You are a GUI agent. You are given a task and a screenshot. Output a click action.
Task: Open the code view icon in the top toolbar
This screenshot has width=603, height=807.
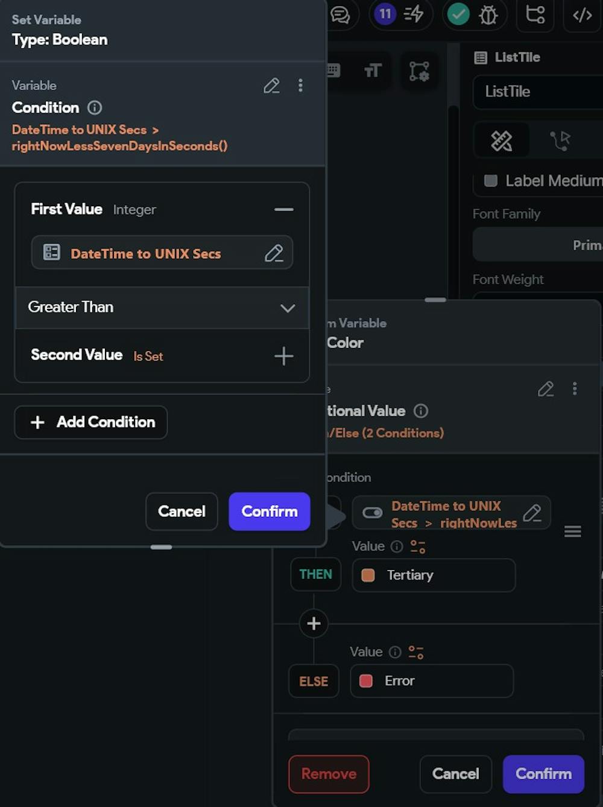coord(582,14)
